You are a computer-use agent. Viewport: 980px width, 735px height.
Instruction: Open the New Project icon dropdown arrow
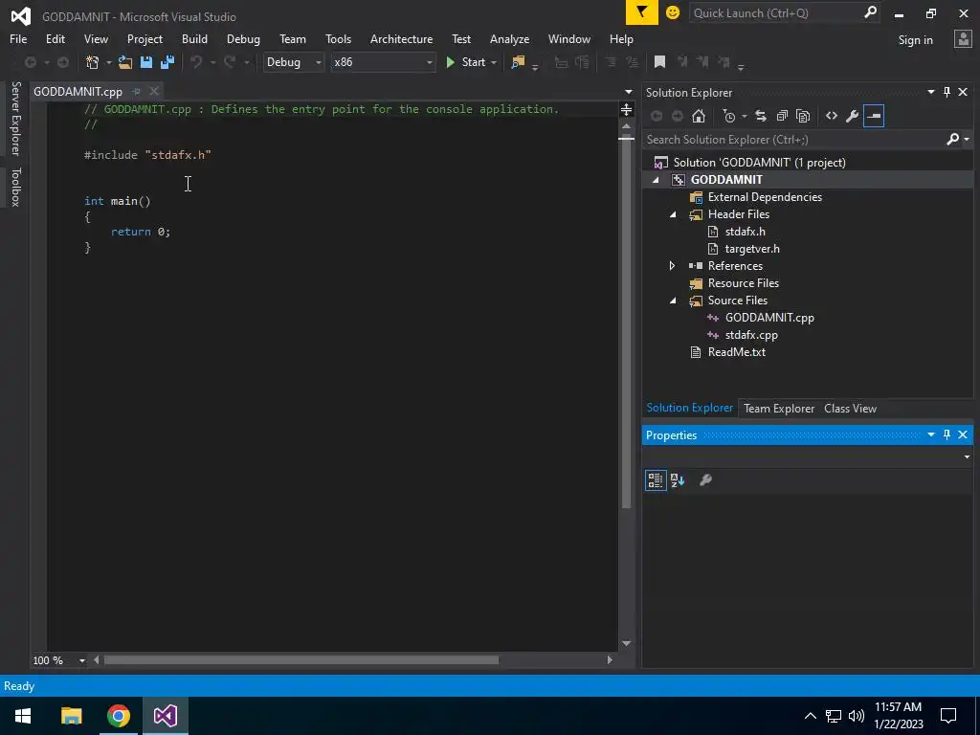pos(108,62)
